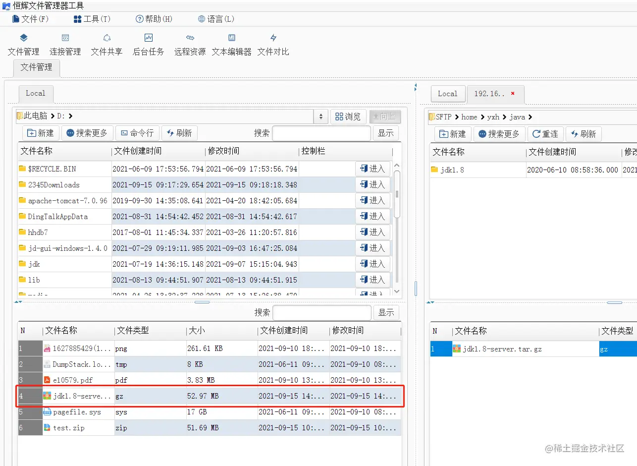Click the image icon of the png file
Screen dimensions: 637x466
point(47,349)
